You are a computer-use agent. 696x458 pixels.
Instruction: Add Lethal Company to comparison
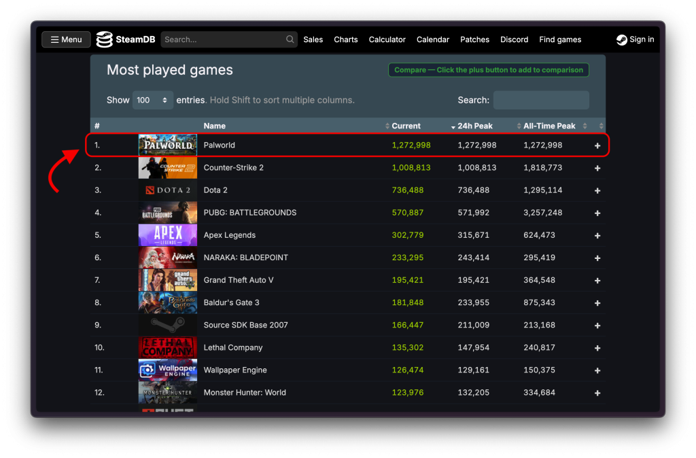pos(597,348)
